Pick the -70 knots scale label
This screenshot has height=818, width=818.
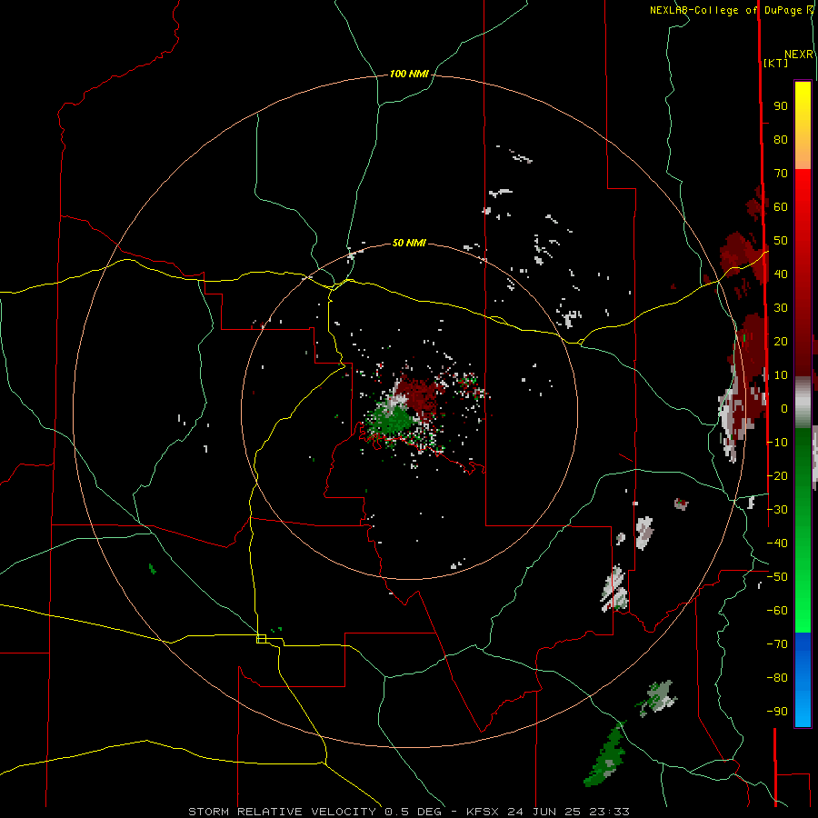pyautogui.click(x=777, y=644)
